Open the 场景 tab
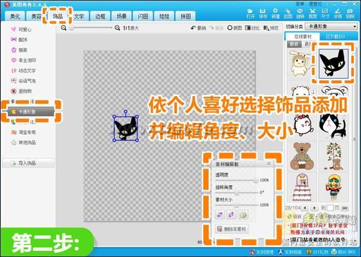This screenshot has height=257, width=361. [x=122, y=16]
